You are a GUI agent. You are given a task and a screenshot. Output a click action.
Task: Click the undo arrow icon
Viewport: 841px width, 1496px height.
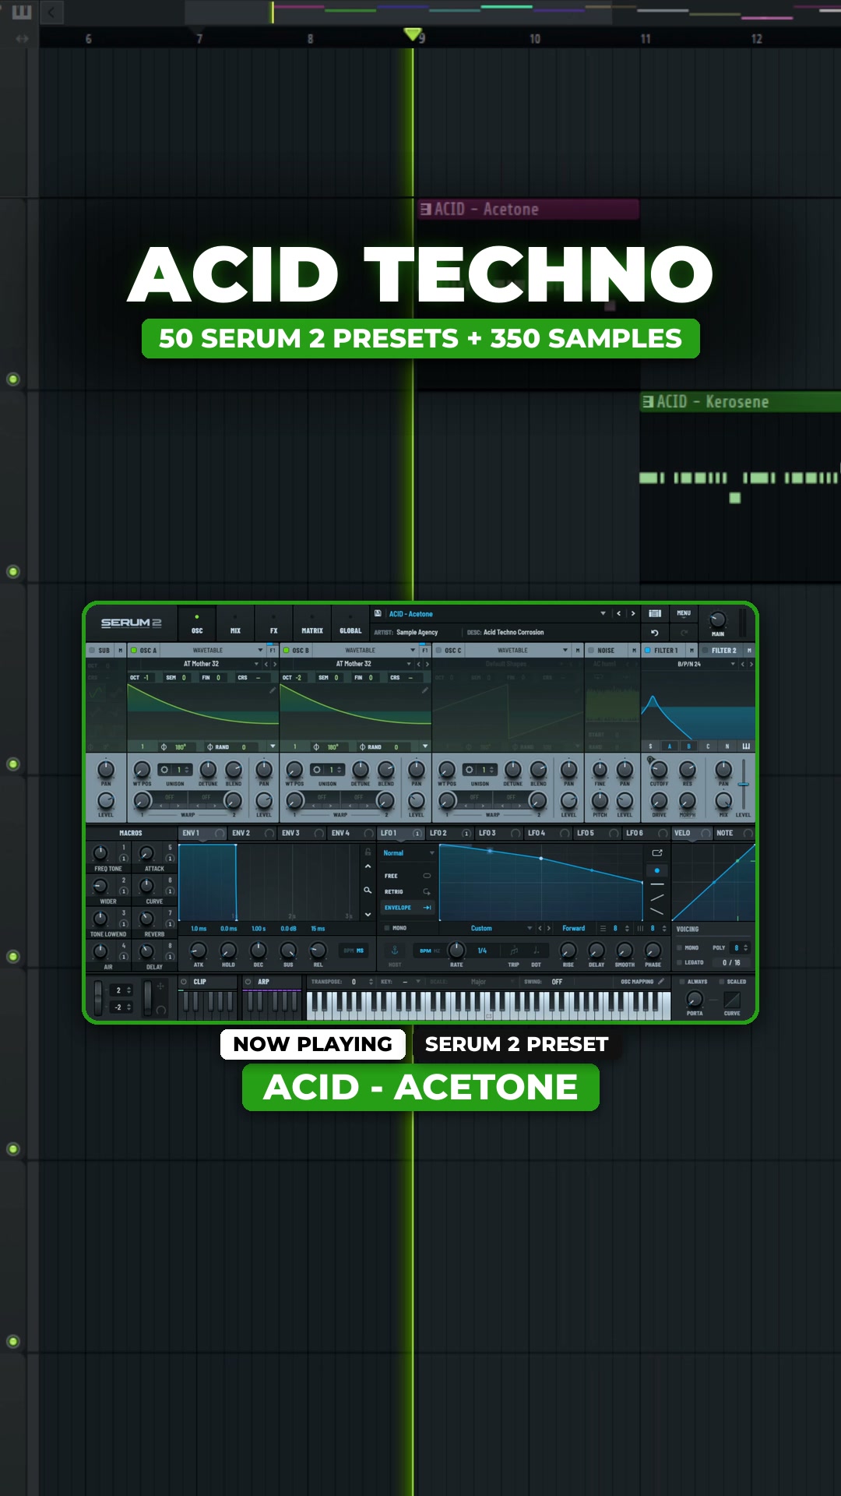(x=655, y=633)
